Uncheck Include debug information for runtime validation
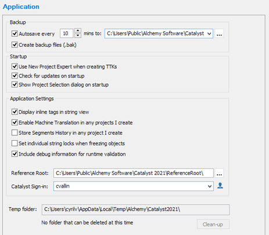This screenshot has height=235, width=269. 15,154
